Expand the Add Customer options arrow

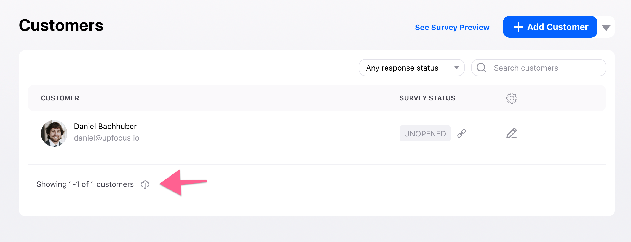click(x=606, y=28)
